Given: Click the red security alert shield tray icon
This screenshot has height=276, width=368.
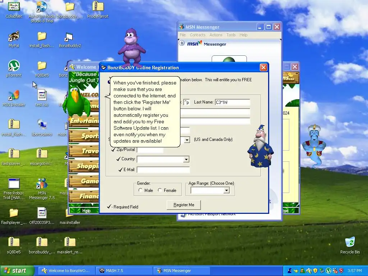Looking at the screenshot, I should (x=341, y=271).
